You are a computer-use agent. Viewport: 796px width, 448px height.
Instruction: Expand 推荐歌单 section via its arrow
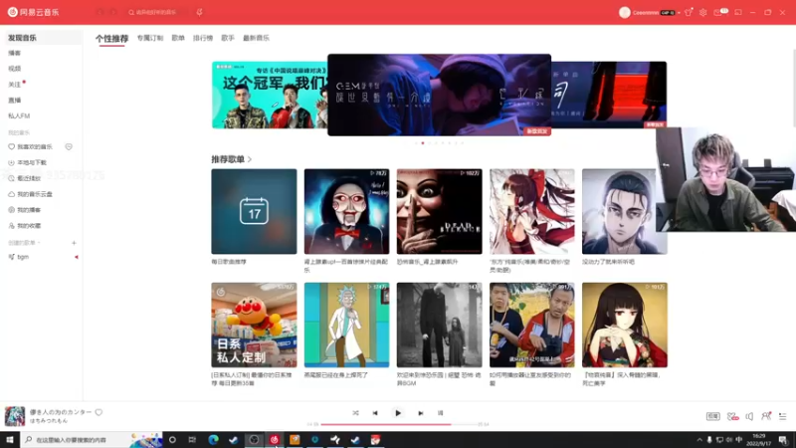click(x=250, y=159)
